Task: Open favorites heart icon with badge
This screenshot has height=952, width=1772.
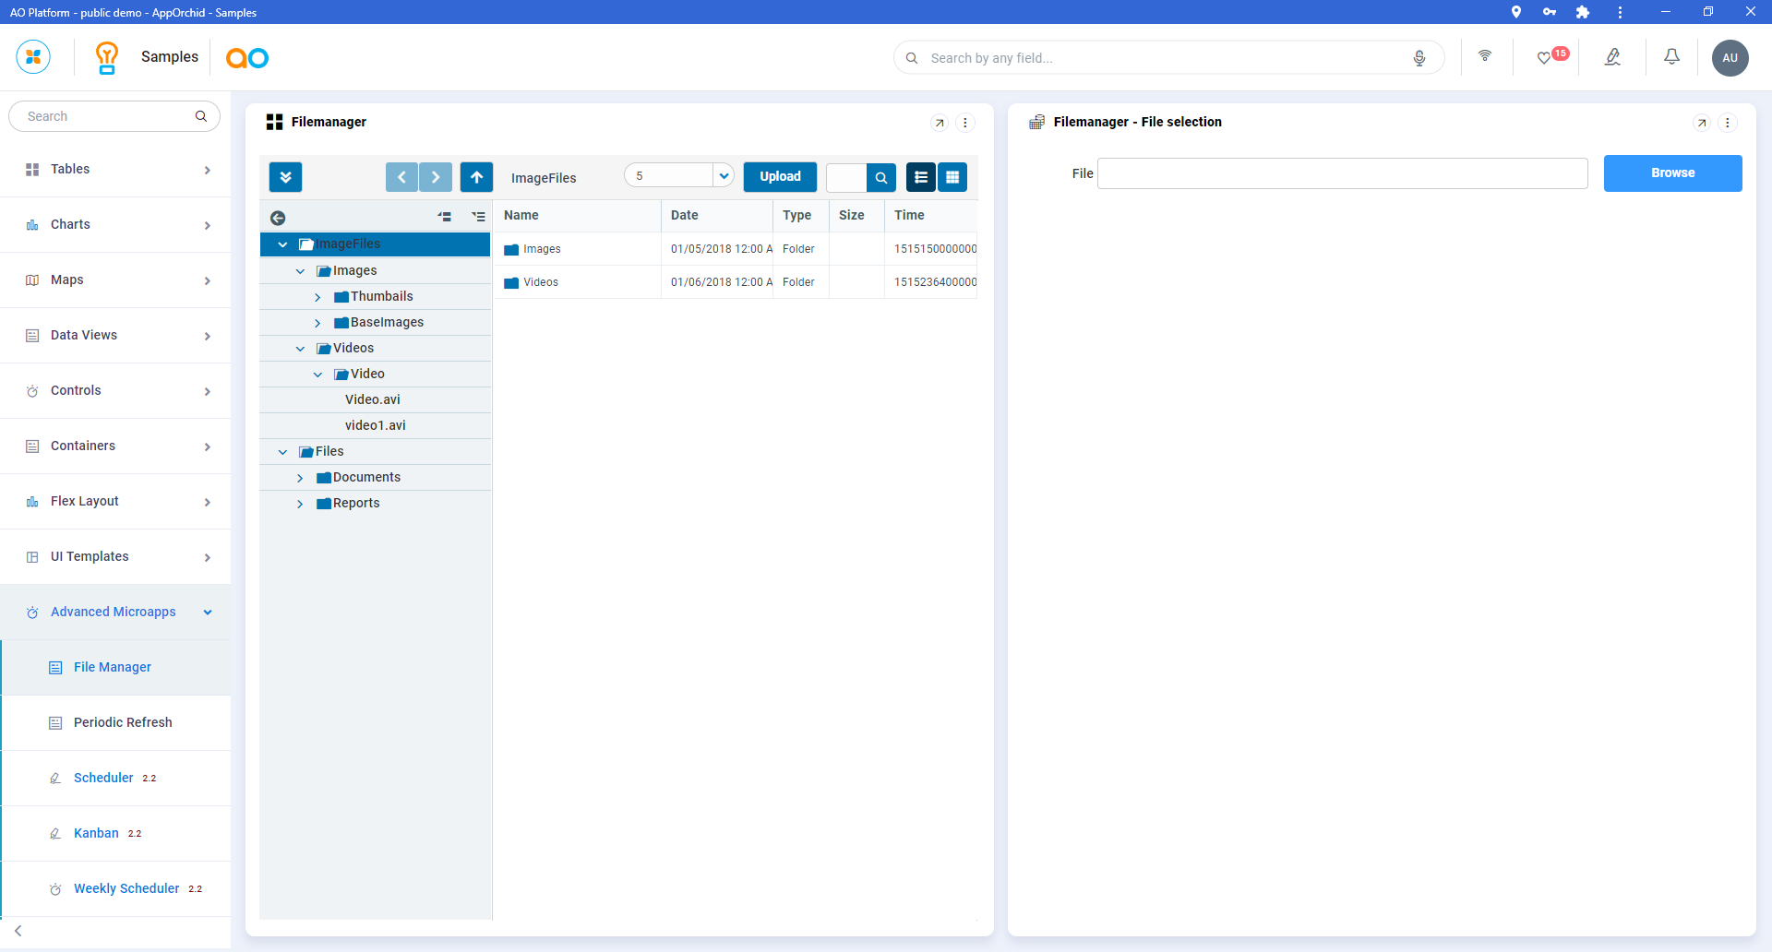Action: tap(1544, 58)
